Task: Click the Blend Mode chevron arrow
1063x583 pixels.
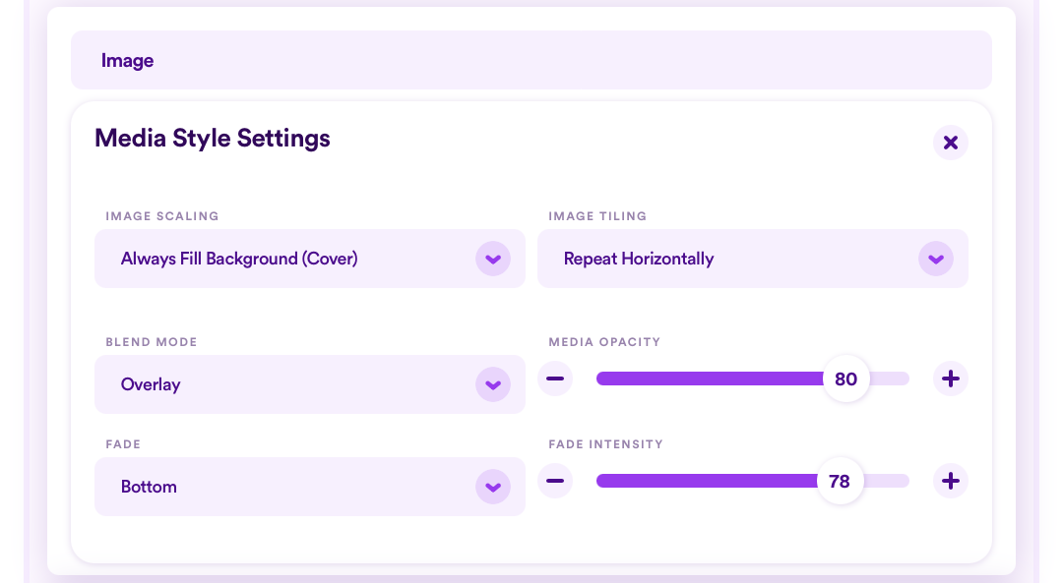Action: point(493,384)
